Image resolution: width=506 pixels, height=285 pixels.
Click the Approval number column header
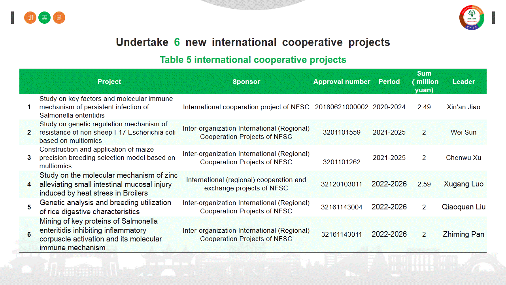pos(342,82)
